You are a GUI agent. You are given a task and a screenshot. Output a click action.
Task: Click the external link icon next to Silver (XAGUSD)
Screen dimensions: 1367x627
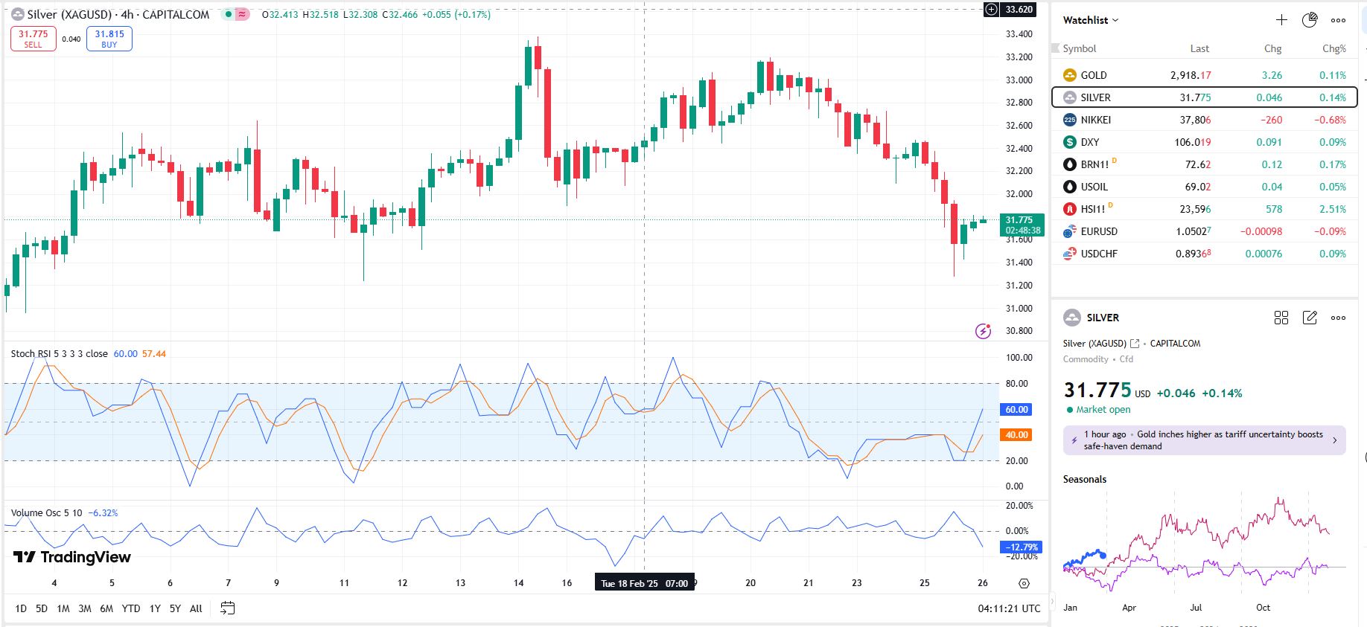coord(1135,344)
